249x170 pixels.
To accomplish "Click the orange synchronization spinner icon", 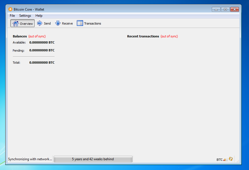I will pos(231,159).
